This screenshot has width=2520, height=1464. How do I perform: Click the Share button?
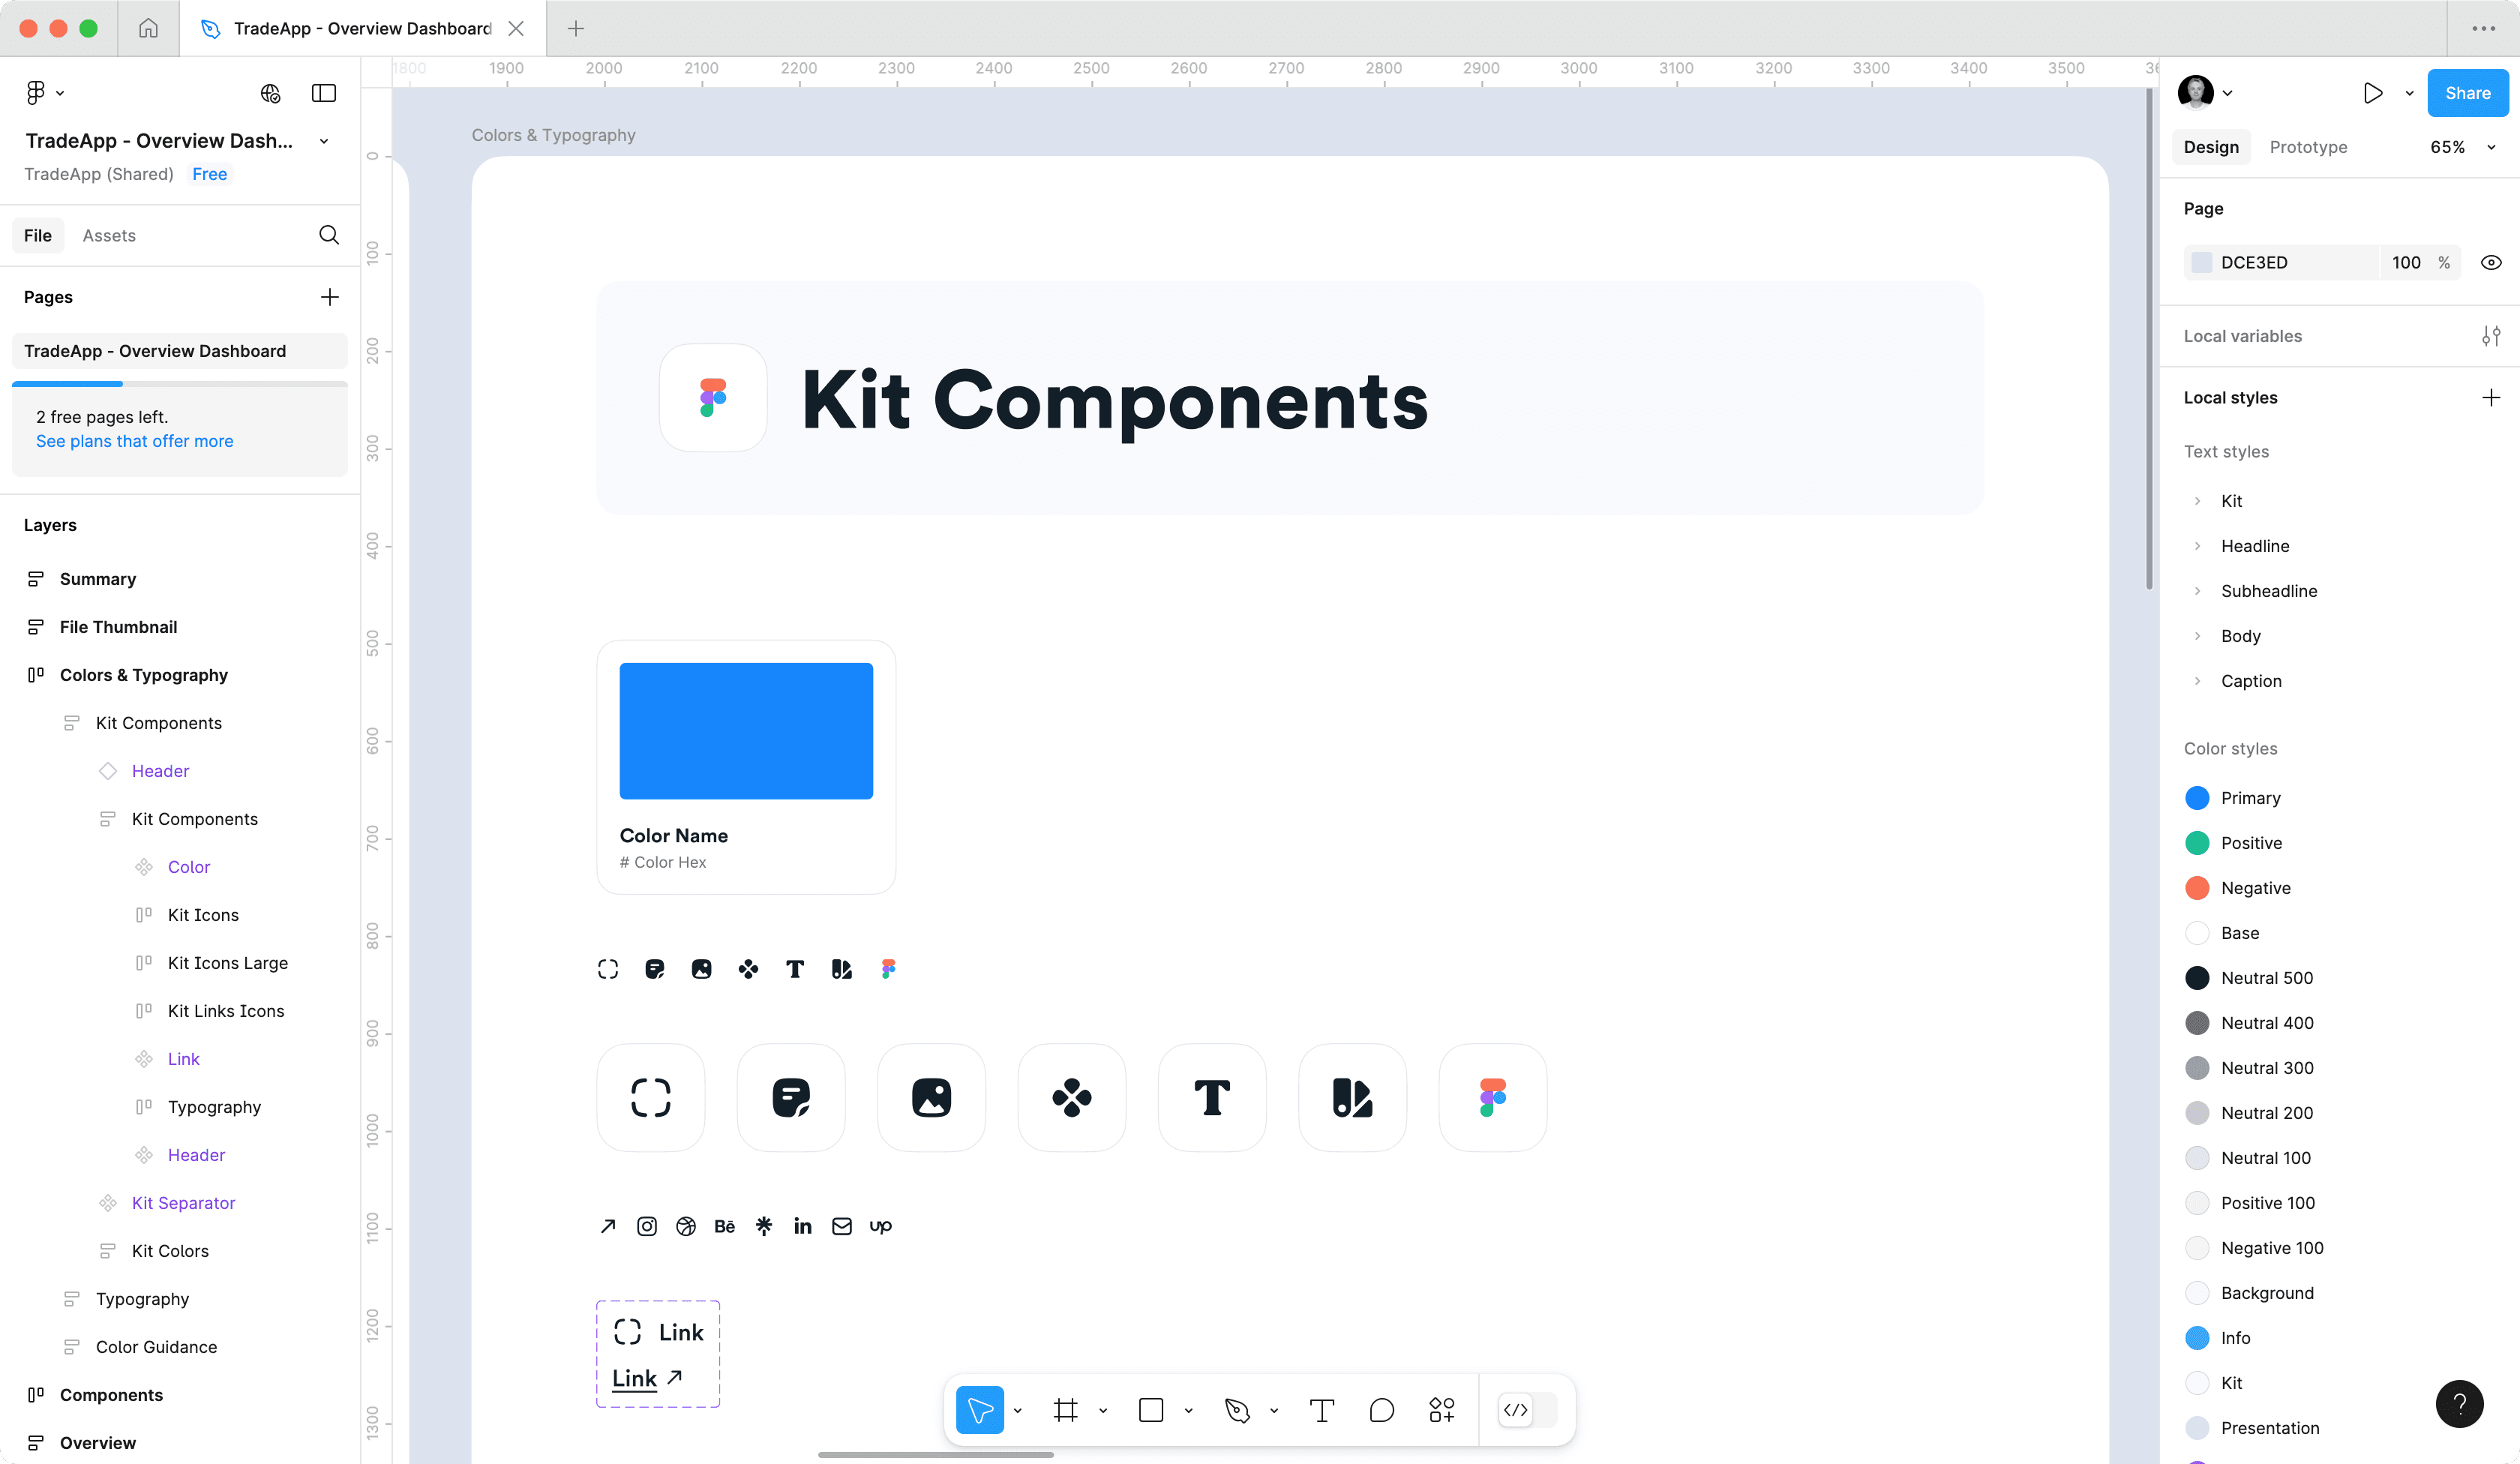[2467, 93]
